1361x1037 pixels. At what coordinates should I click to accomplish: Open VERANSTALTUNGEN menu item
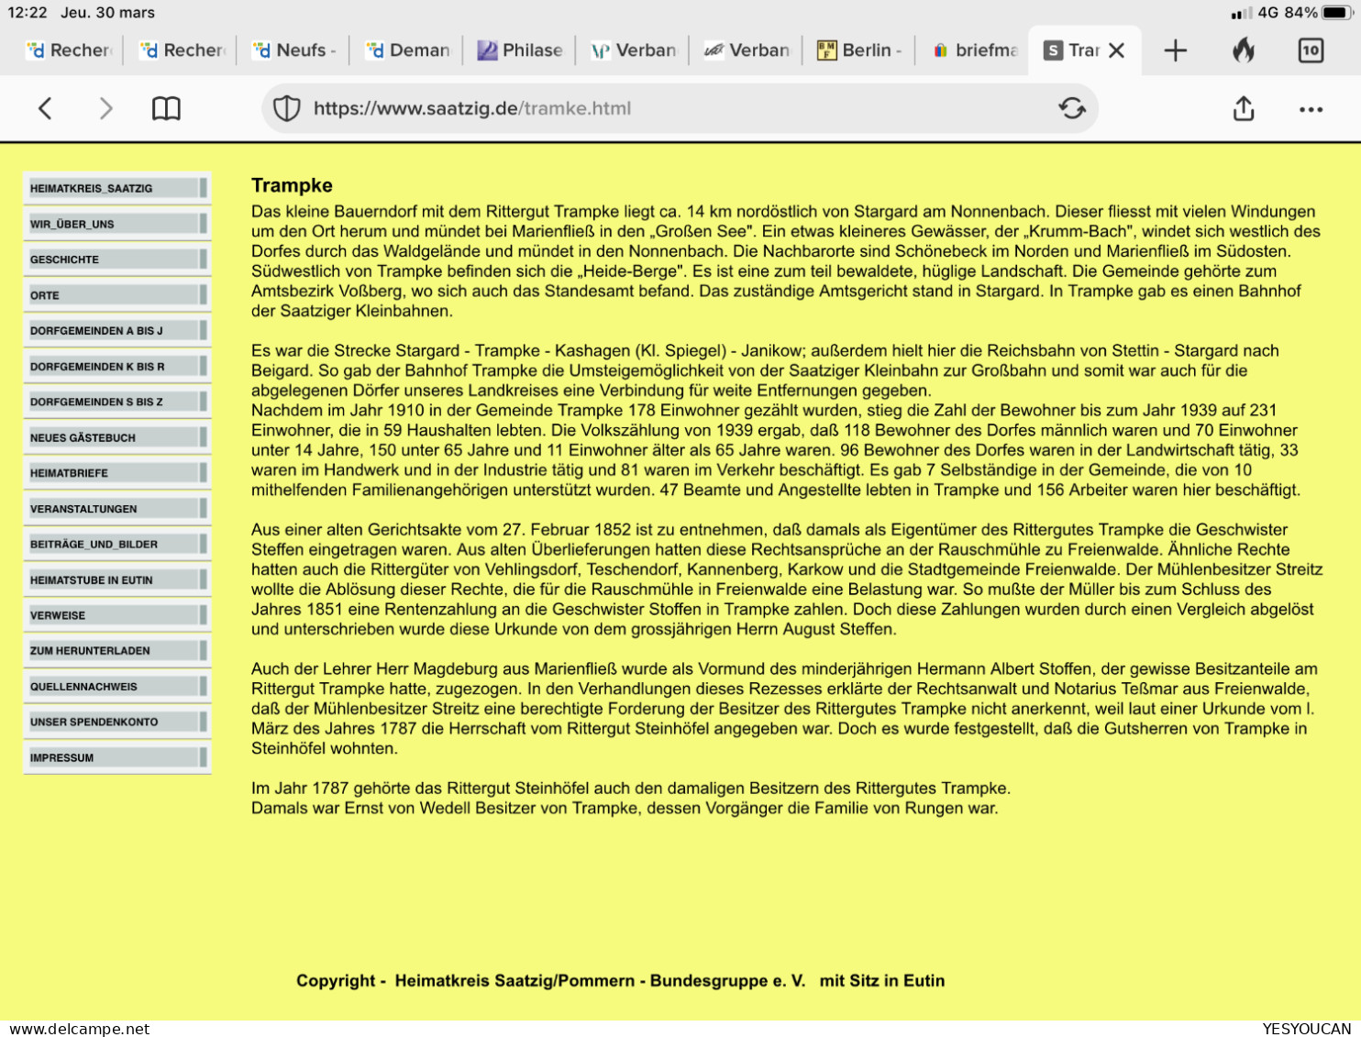tap(117, 508)
